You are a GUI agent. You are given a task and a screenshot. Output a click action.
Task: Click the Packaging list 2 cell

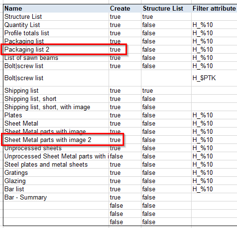(x=56, y=49)
